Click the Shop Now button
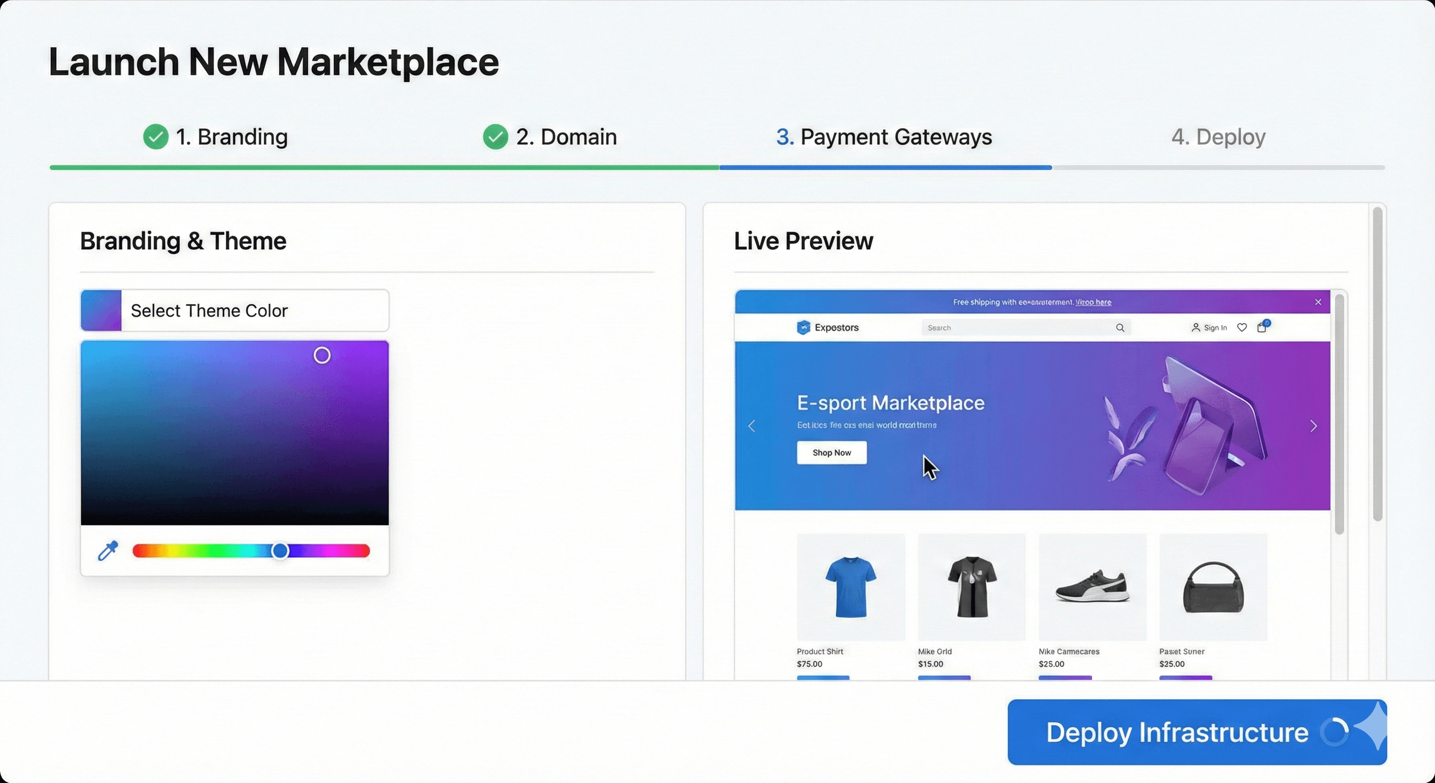The image size is (1435, 783). pos(831,453)
